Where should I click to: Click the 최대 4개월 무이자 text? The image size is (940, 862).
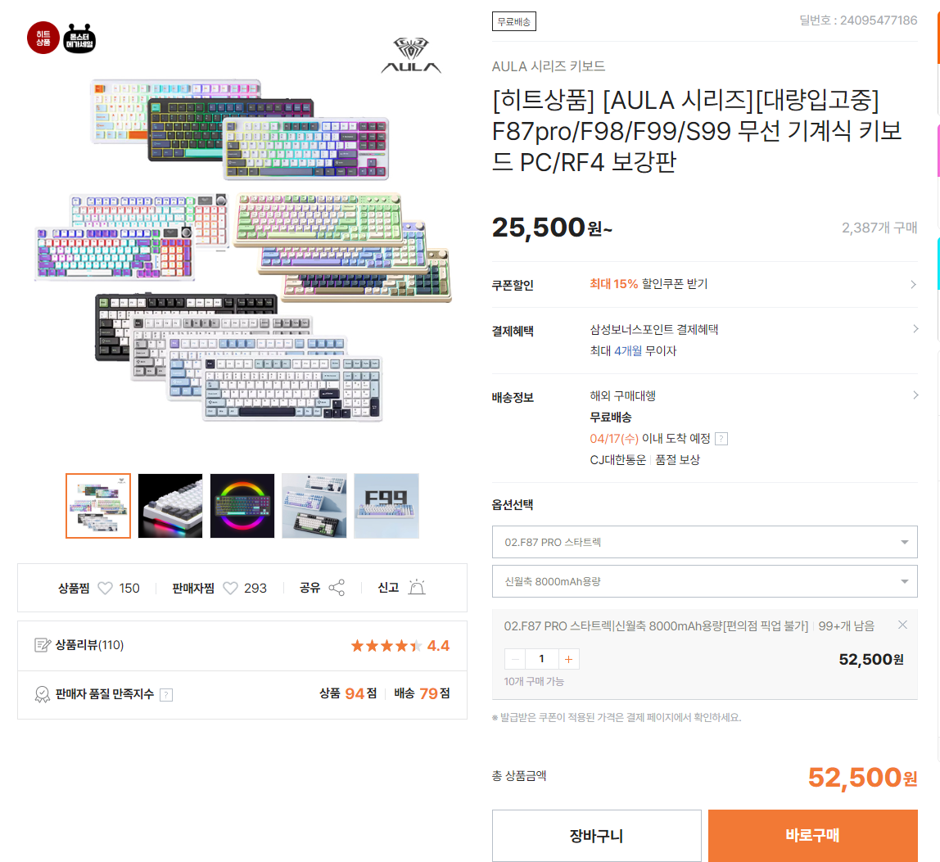pyautogui.click(x=633, y=350)
